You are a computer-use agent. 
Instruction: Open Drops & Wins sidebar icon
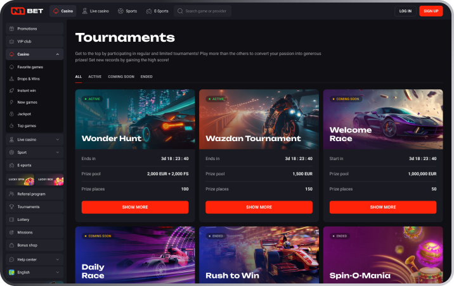pyautogui.click(x=11, y=78)
